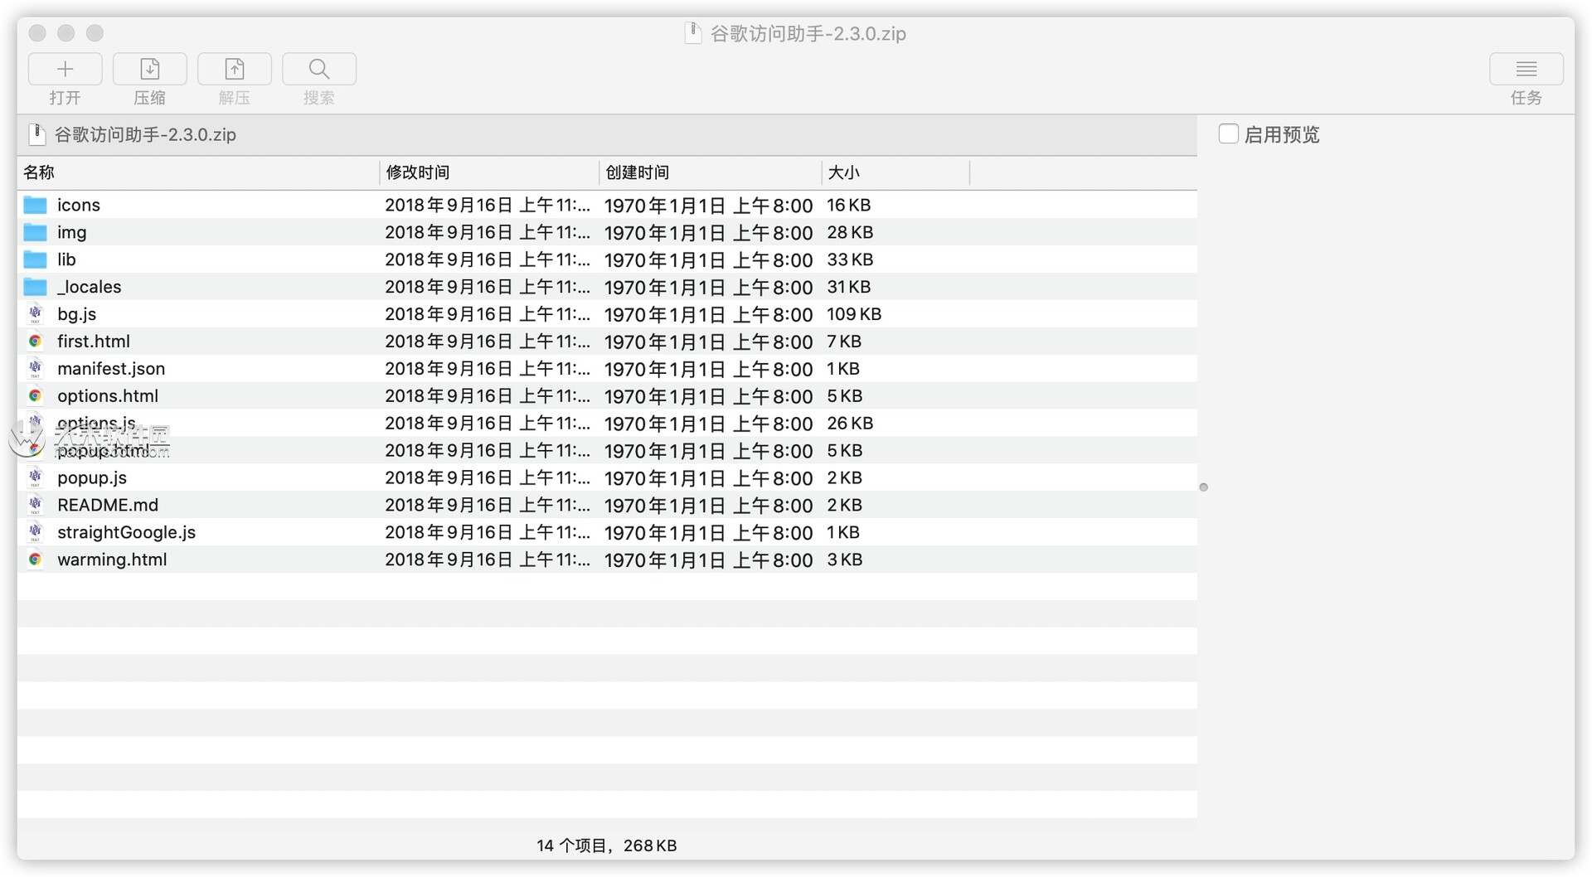The width and height of the screenshot is (1592, 877).
Task: Click the bg.js file icon
Action: tap(35, 314)
